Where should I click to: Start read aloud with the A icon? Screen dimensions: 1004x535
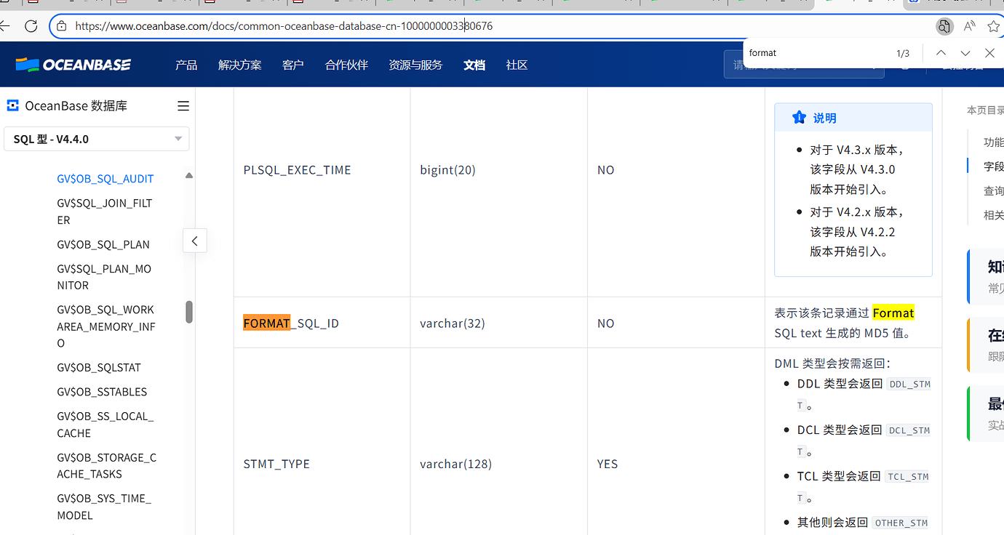pyautogui.click(x=968, y=26)
